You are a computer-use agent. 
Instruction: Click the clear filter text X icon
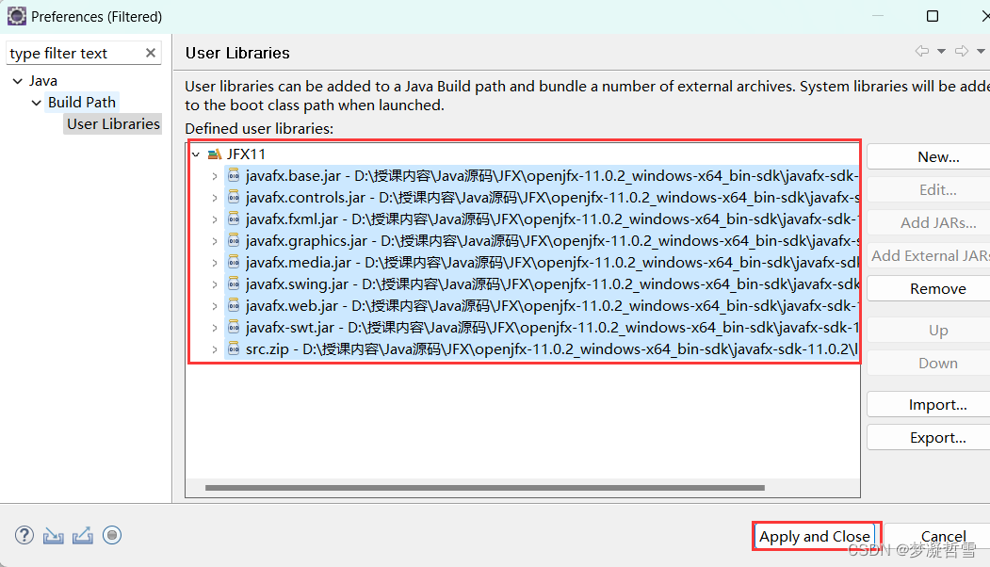[x=151, y=53]
